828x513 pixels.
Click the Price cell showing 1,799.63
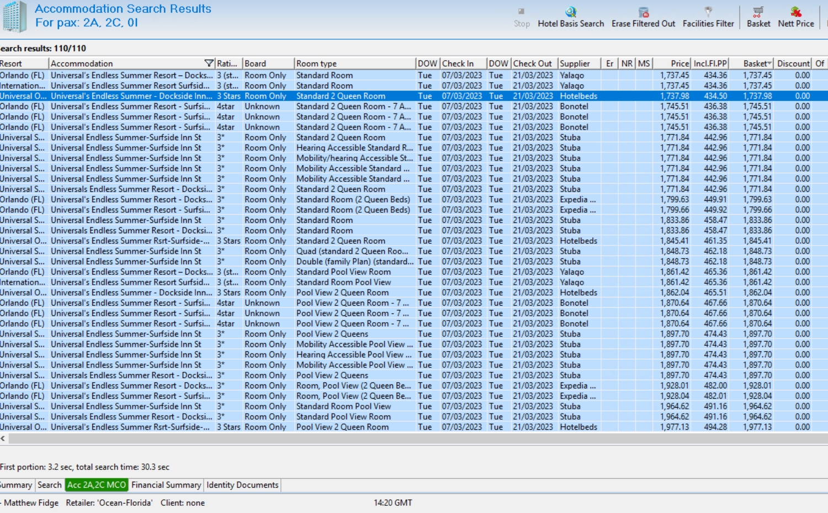pyautogui.click(x=675, y=200)
